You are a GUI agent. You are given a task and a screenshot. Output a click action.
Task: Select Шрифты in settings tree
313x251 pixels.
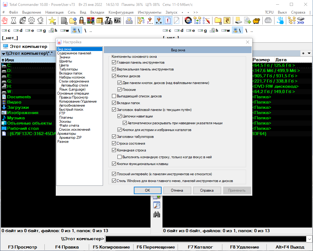pyautogui.click(x=65, y=61)
